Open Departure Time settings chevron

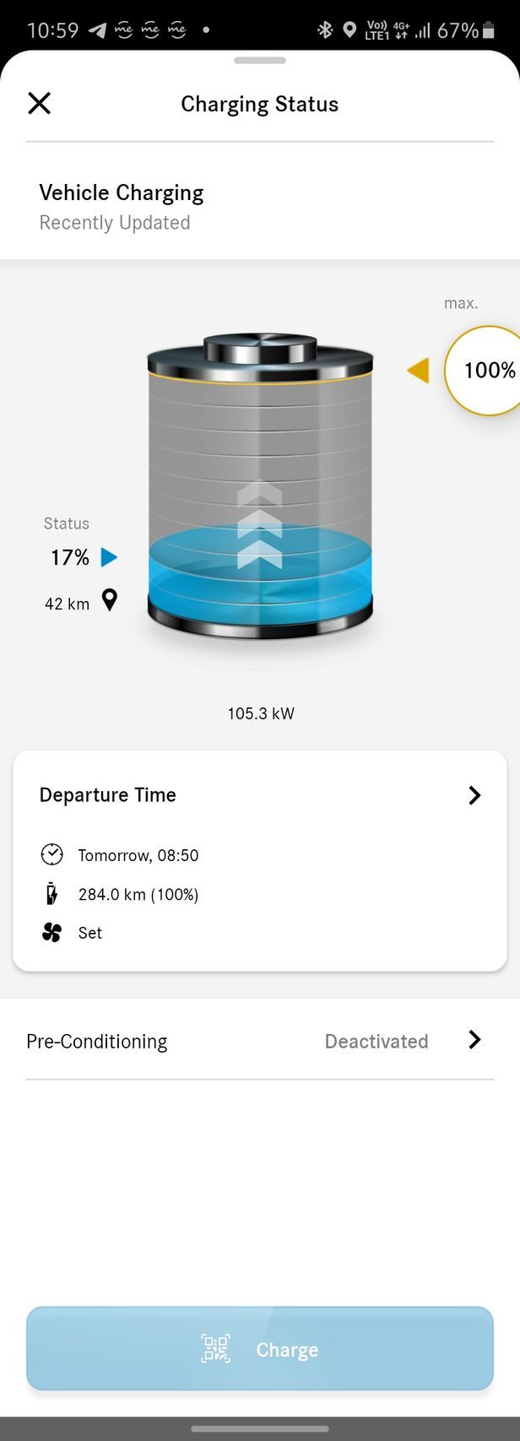click(474, 795)
